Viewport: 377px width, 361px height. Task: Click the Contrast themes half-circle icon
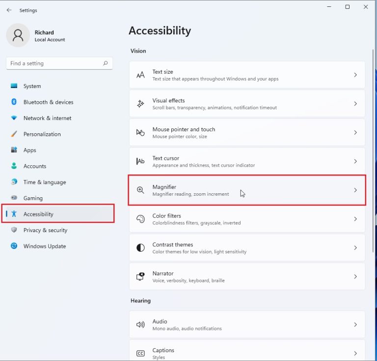click(x=140, y=247)
